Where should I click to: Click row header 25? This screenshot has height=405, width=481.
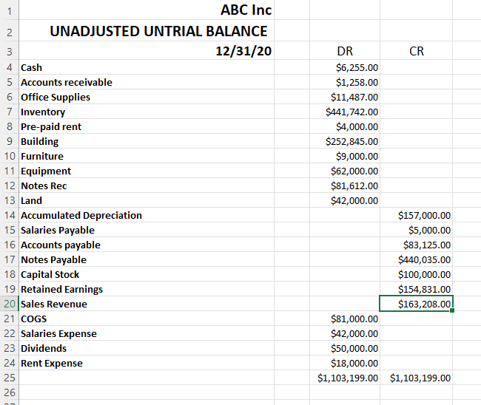9,378
